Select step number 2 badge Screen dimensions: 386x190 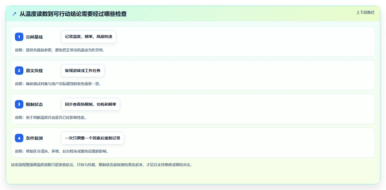pos(19,71)
